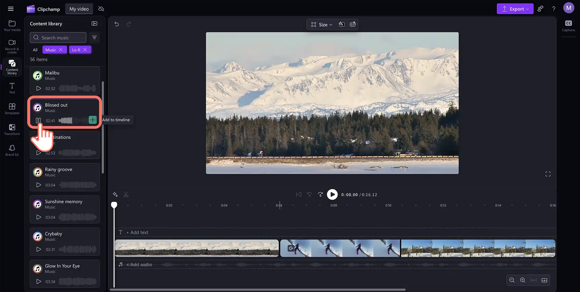The height and width of the screenshot is (292, 580).
Task: Check the cloud sync off icon
Action: [101, 9]
